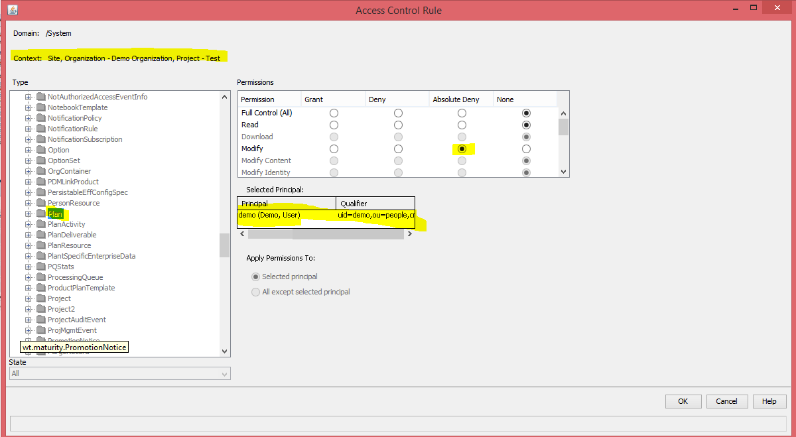The image size is (796, 437).
Task: Select the Option folder icon
Action: pos(41,150)
